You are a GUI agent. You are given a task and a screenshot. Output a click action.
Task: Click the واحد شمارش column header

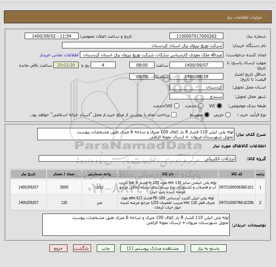point(99,174)
